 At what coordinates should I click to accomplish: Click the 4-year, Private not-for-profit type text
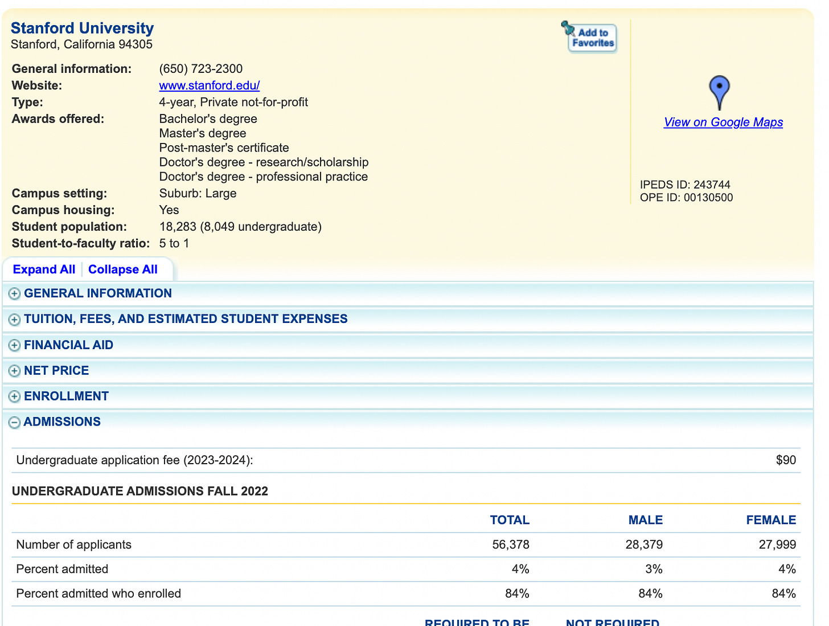pyautogui.click(x=233, y=103)
